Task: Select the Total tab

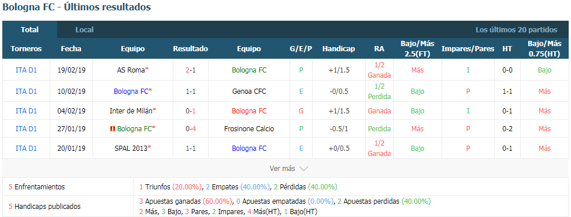Action: tap(30, 30)
